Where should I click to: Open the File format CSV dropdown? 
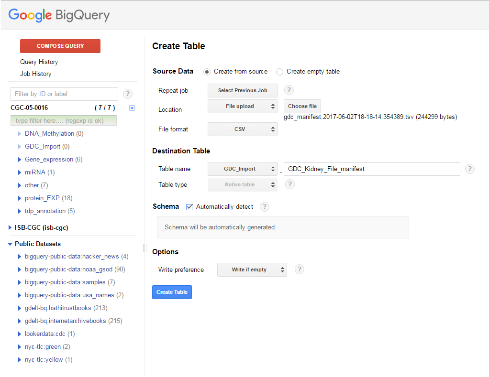coord(242,129)
